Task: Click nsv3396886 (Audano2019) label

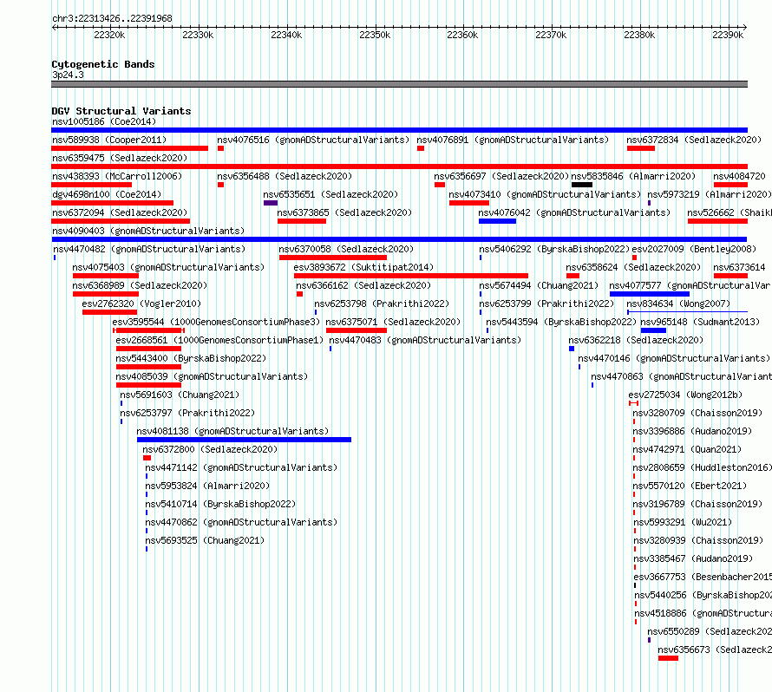Action: (x=692, y=431)
